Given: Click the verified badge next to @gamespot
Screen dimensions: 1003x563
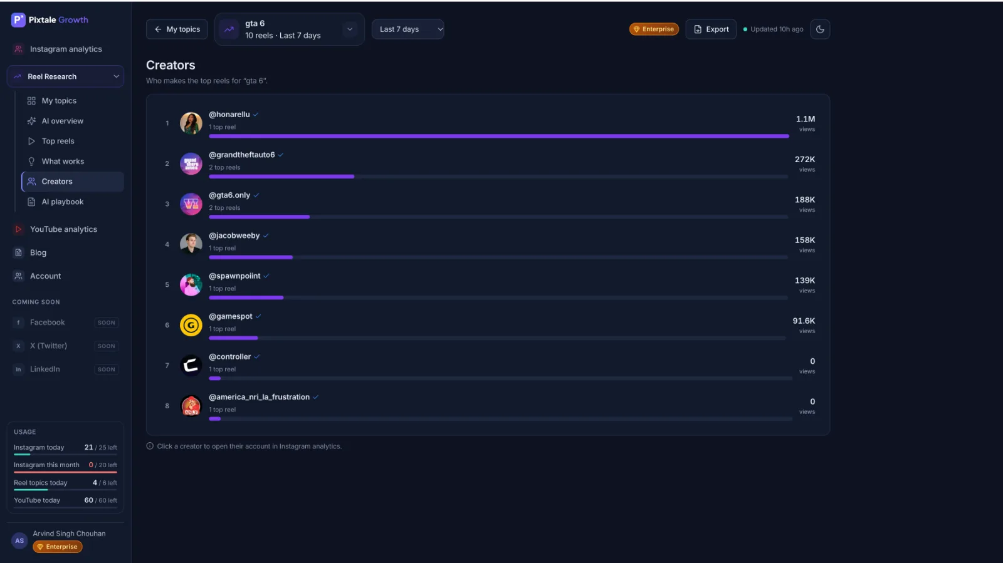Looking at the screenshot, I should [258, 316].
